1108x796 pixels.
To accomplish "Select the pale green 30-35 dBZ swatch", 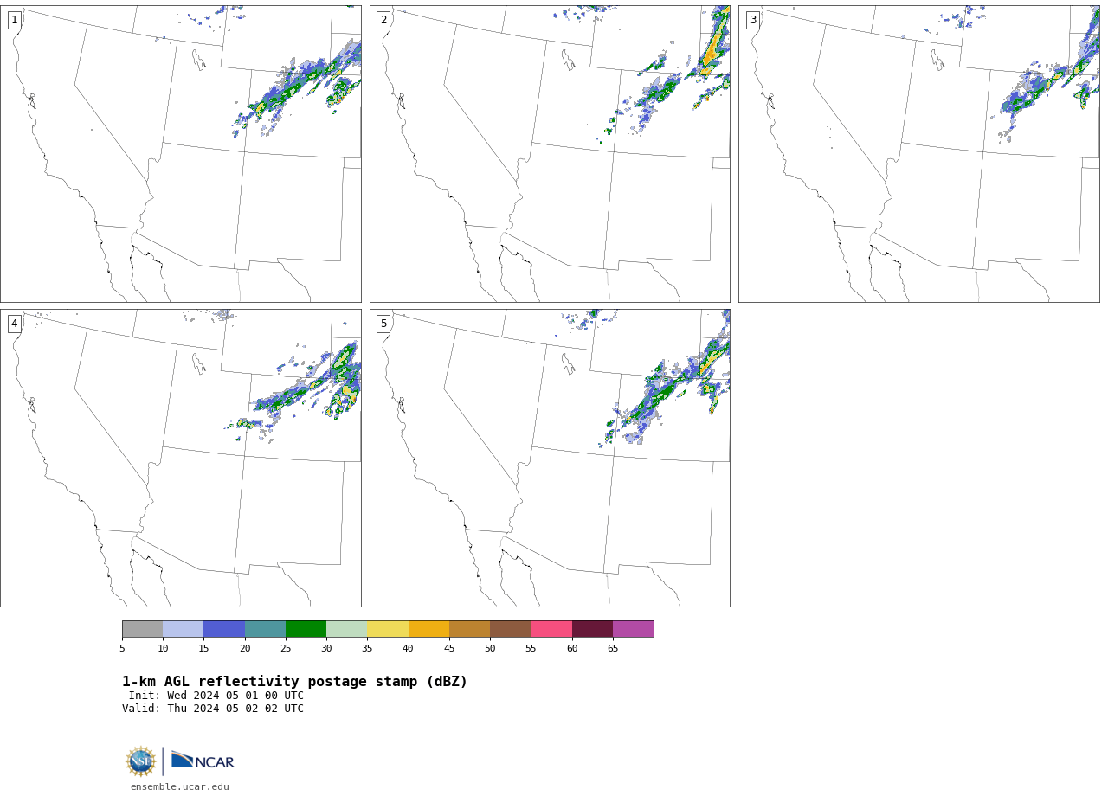I will tap(347, 629).
